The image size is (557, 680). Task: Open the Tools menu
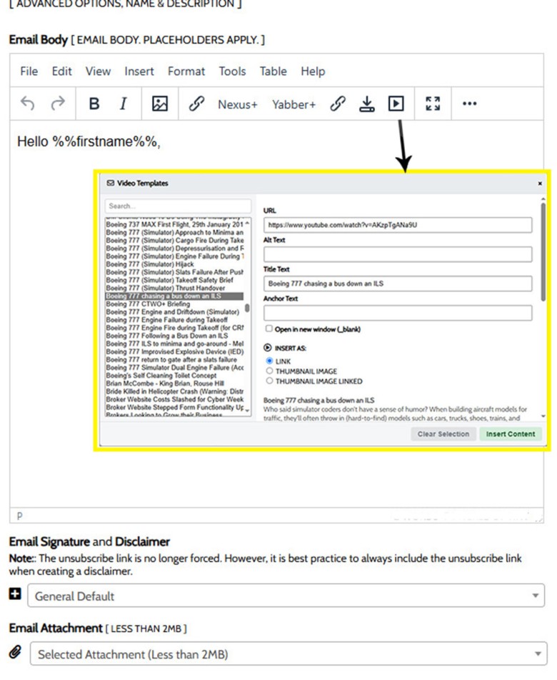click(x=232, y=71)
